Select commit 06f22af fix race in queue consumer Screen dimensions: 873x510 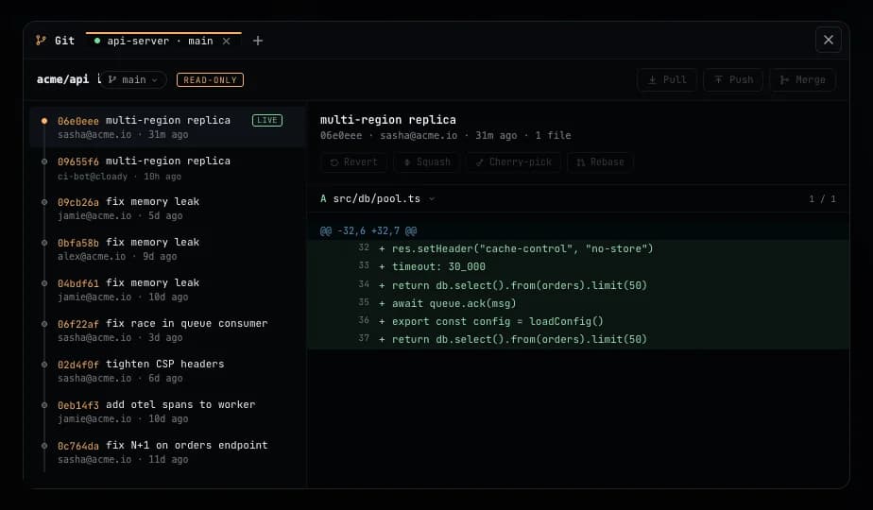[167, 331]
